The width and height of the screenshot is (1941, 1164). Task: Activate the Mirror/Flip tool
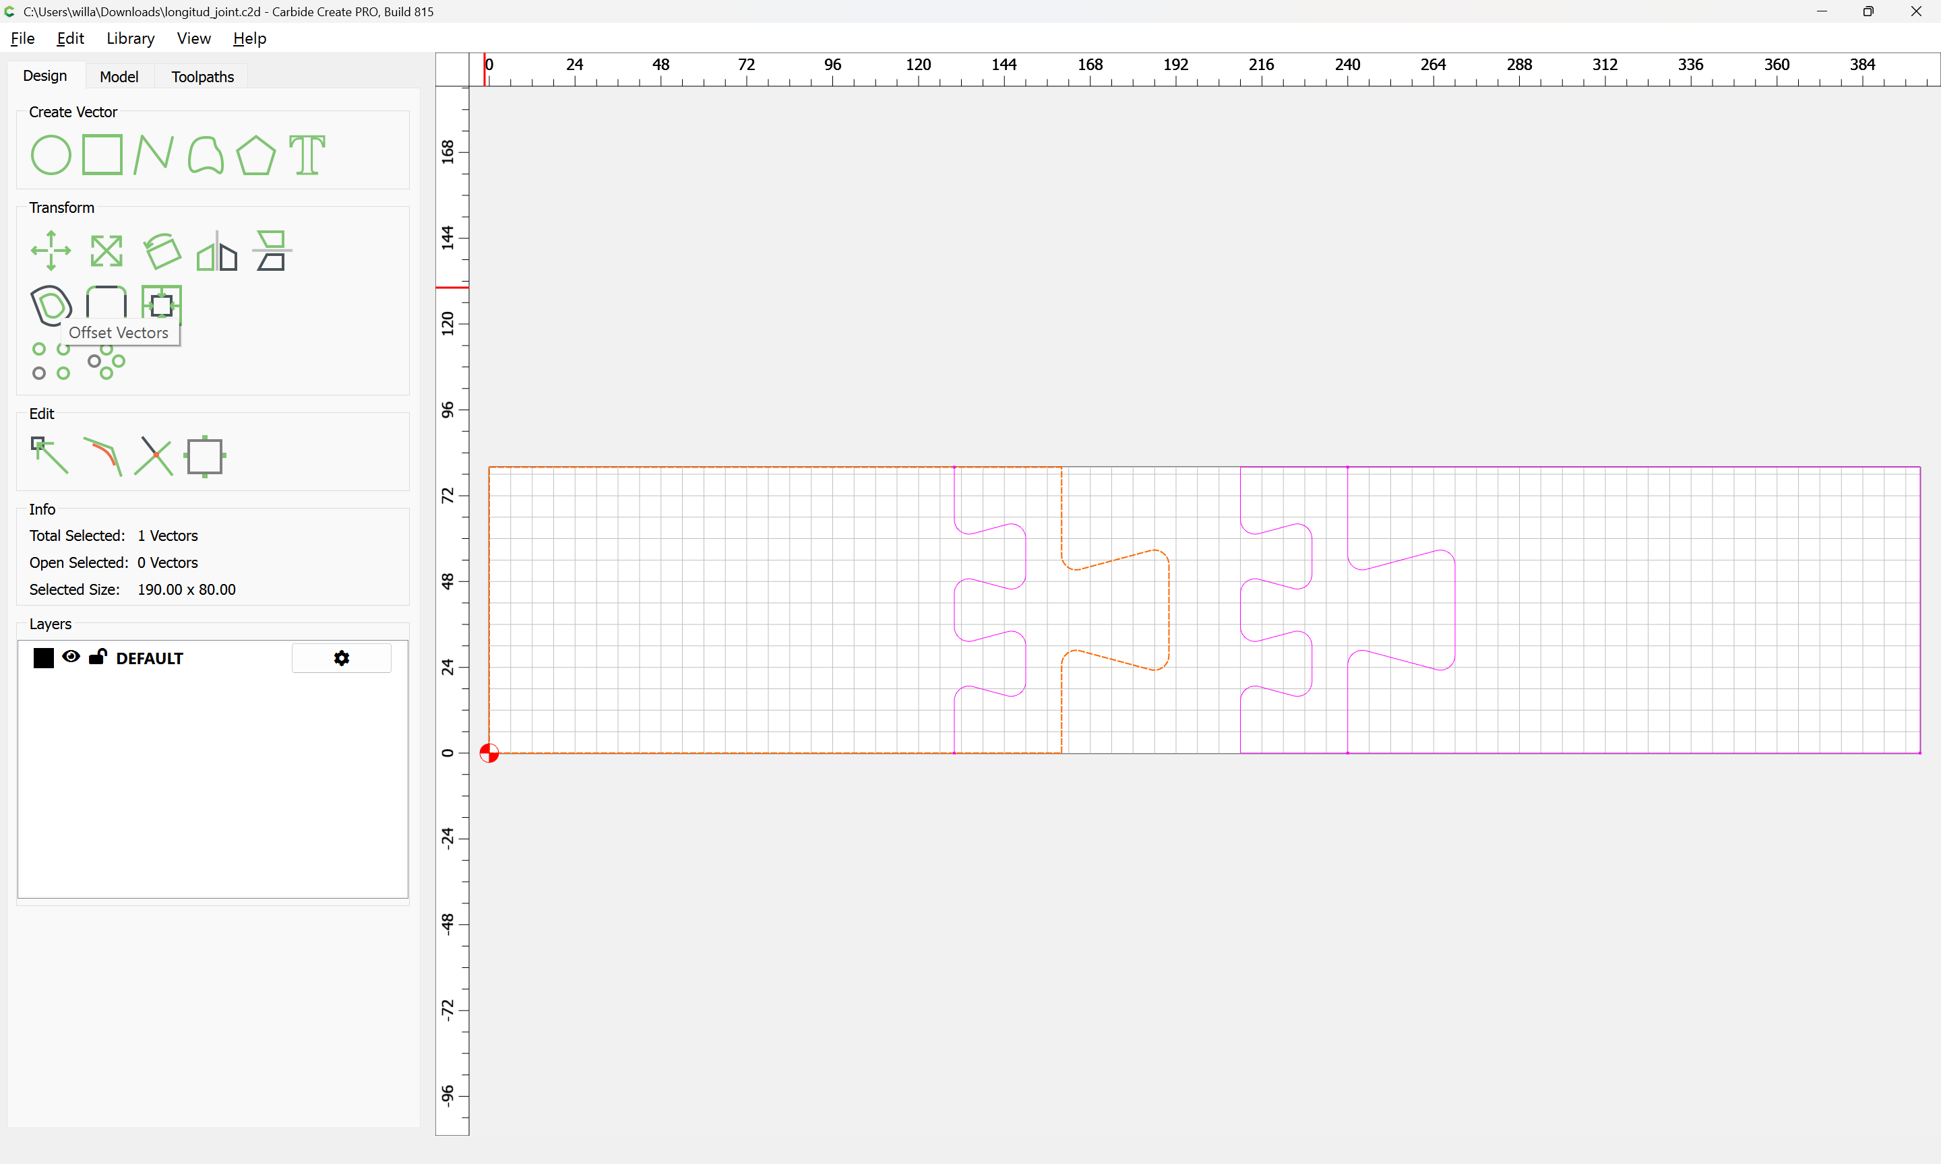tap(216, 251)
